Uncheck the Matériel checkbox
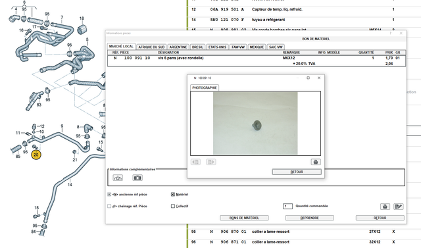This screenshot has width=421, height=248. click(173, 194)
